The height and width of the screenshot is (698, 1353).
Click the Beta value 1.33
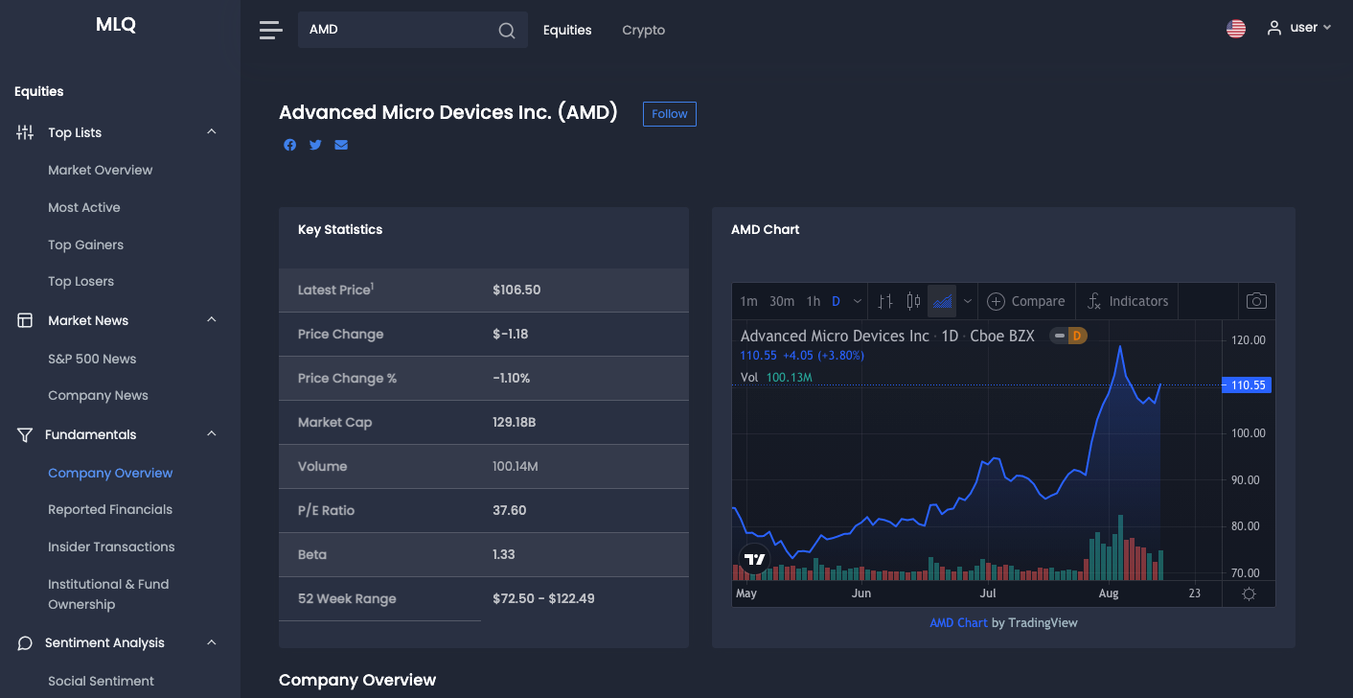(505, 554)
